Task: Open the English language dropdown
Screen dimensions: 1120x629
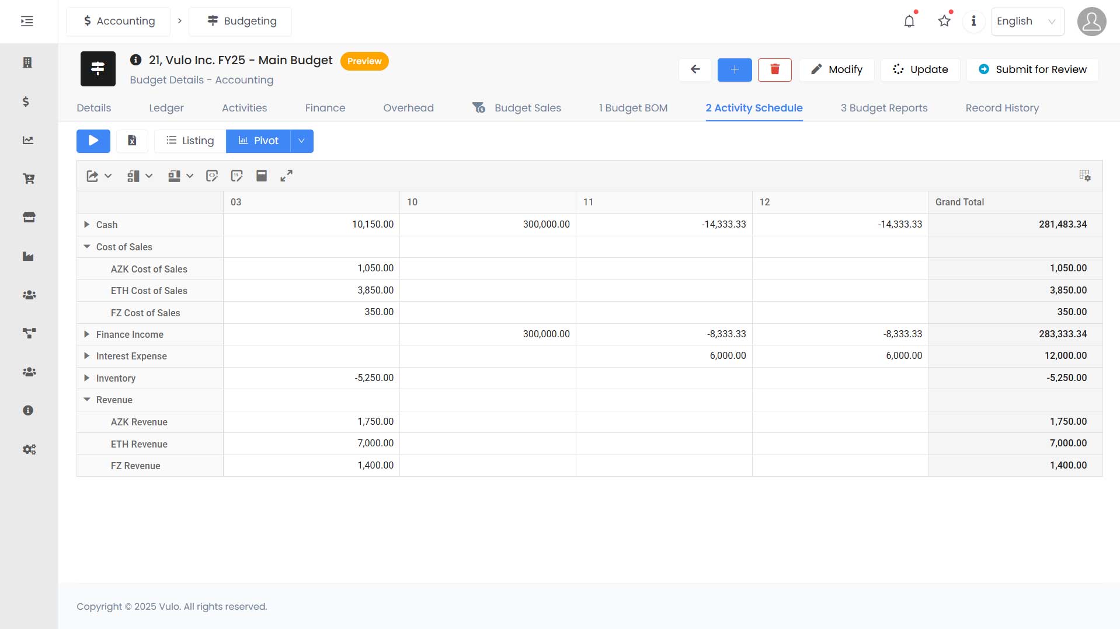Action: (1027, 21)
